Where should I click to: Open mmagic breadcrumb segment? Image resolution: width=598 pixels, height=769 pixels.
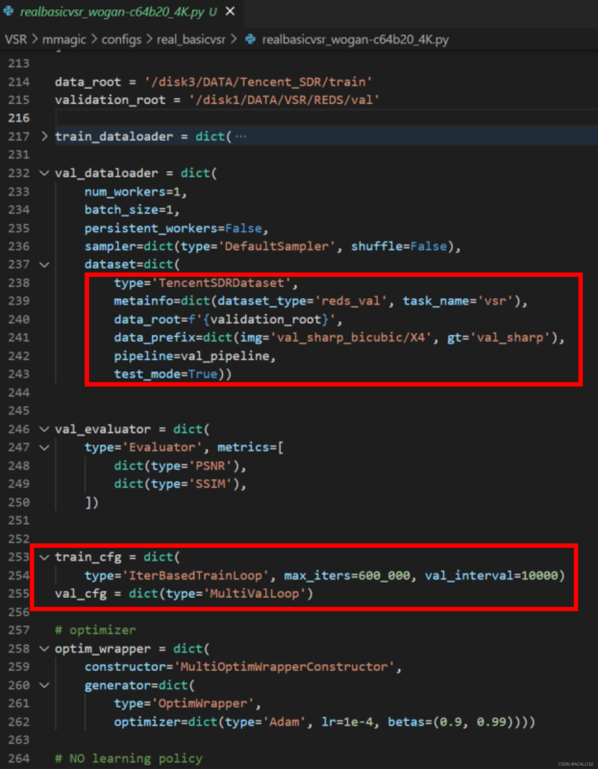tap(64, 39)
